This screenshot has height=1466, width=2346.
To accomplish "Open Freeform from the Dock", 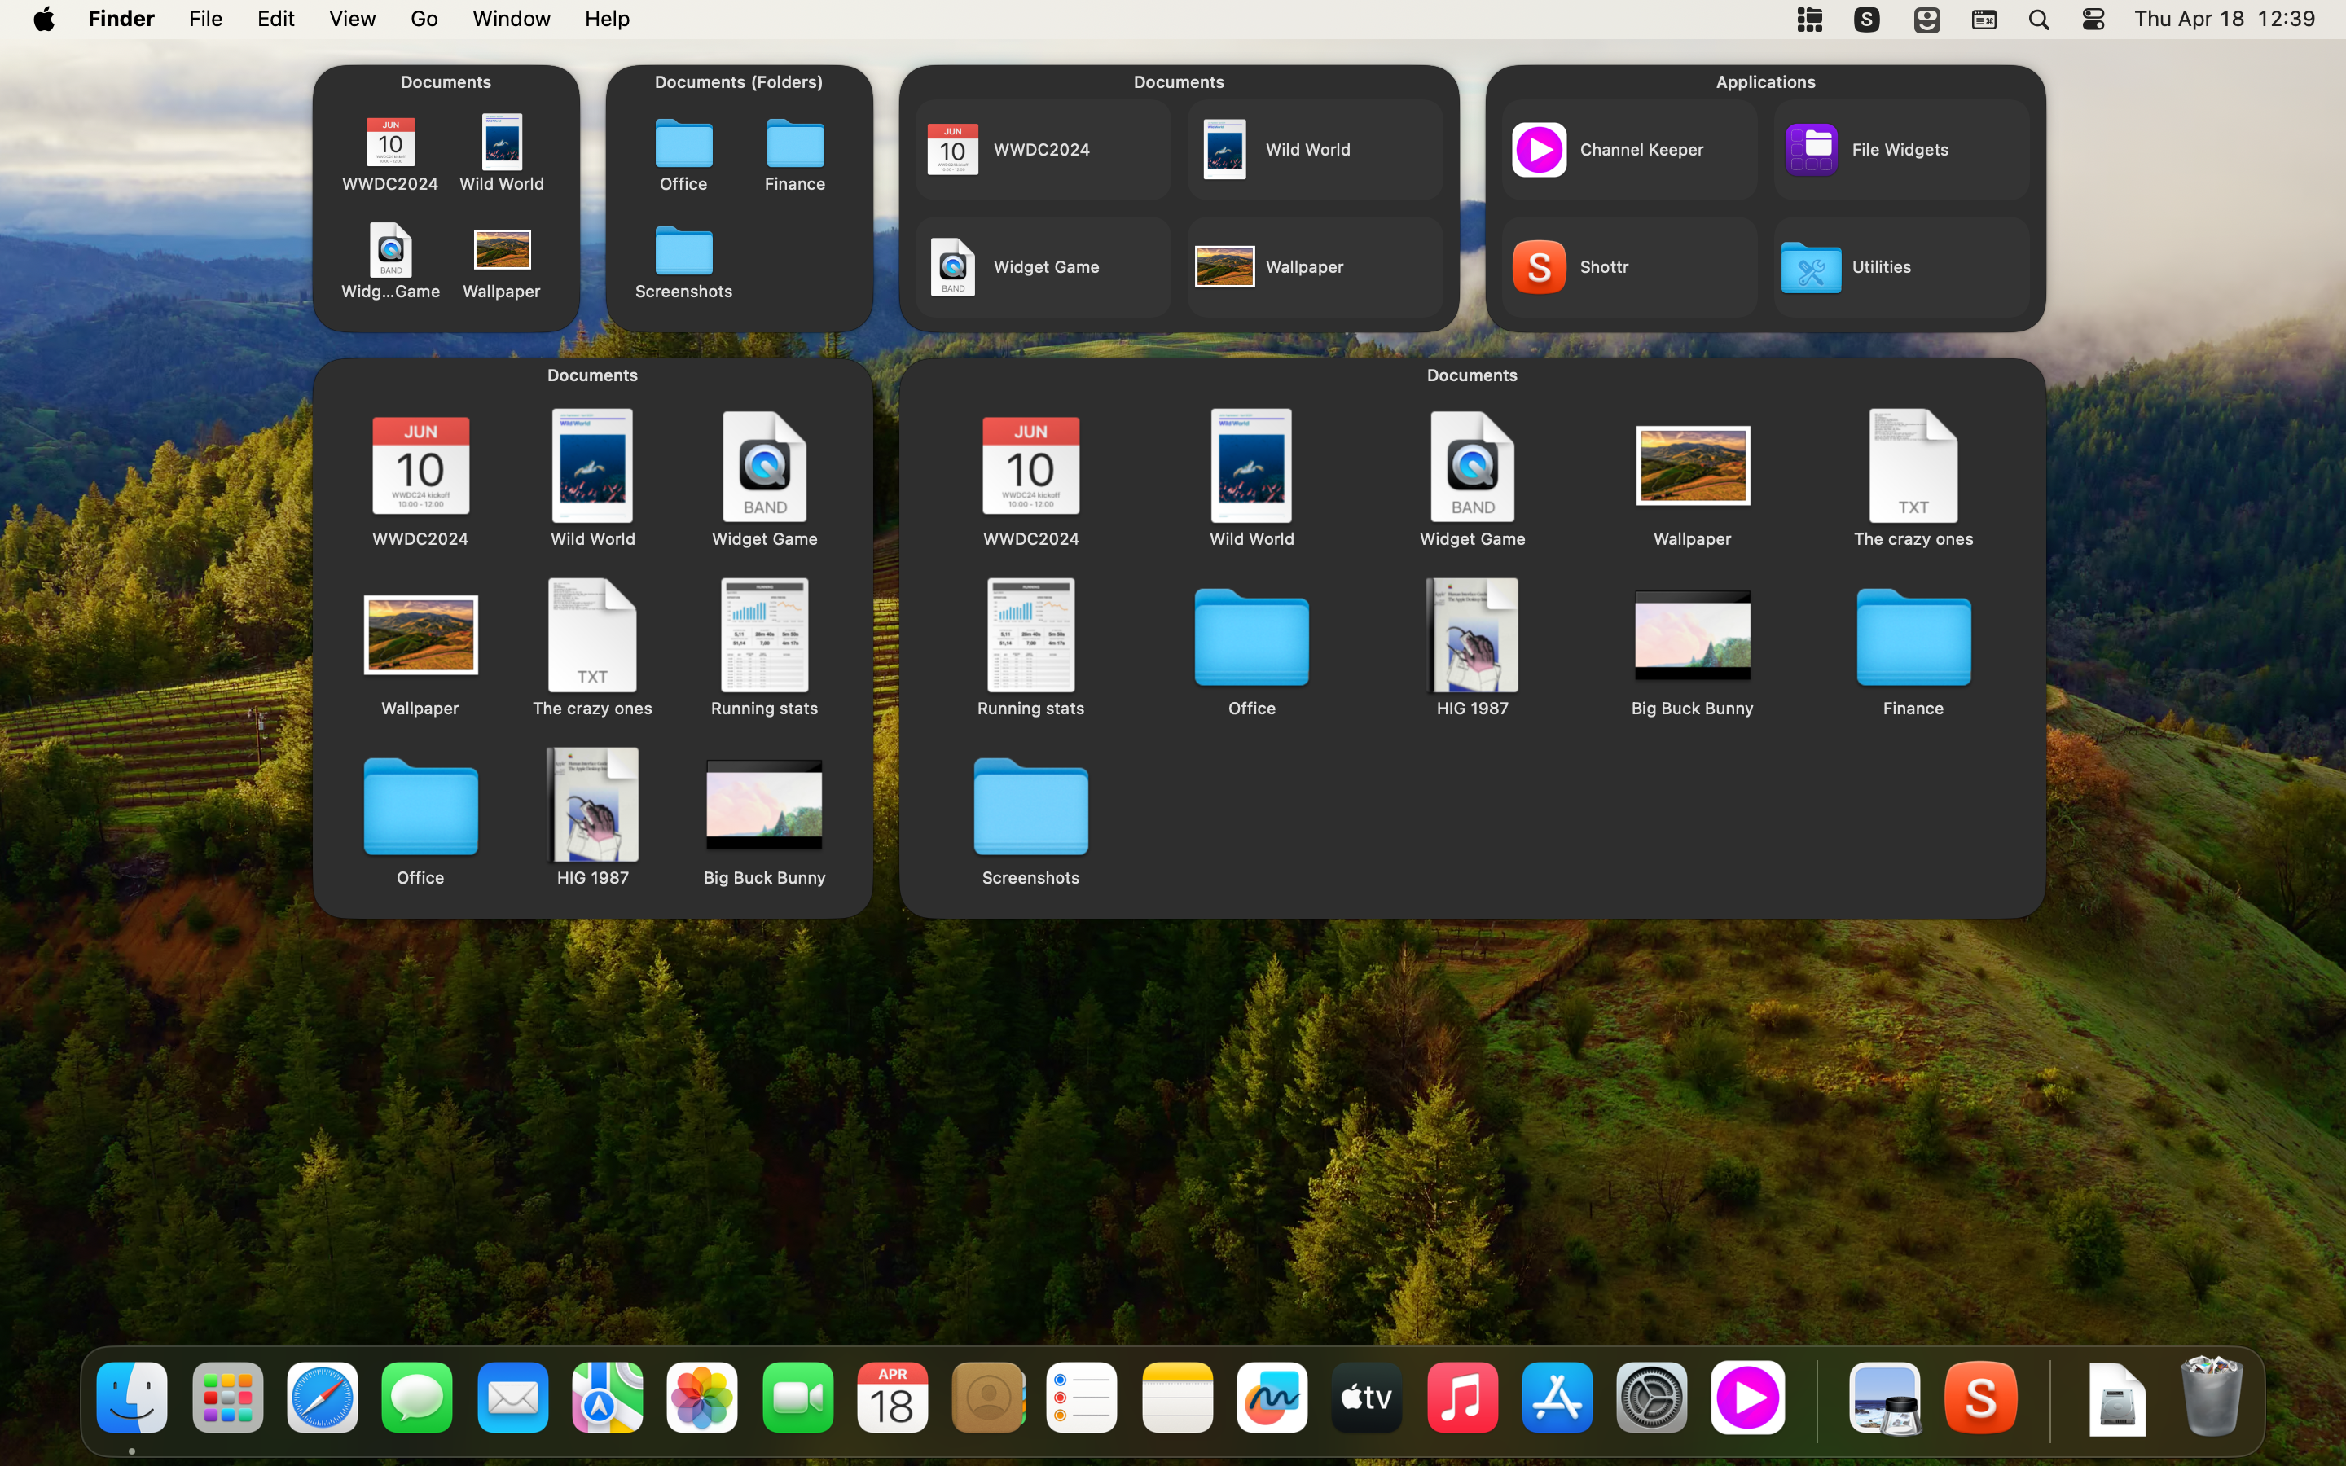I will pyautogui.click(x=1273, y=1397).
